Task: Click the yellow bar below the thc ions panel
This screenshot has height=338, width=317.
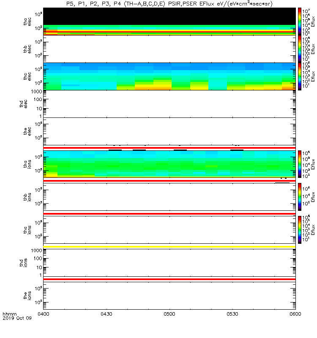Action: click(169, 247)
